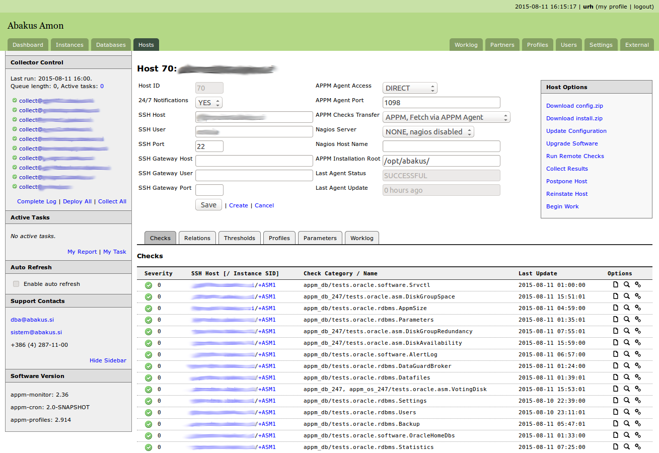Click the Nagios Host Name field
Screen dimensions: 659x453
pyautogui.click(x=442, y=146)
